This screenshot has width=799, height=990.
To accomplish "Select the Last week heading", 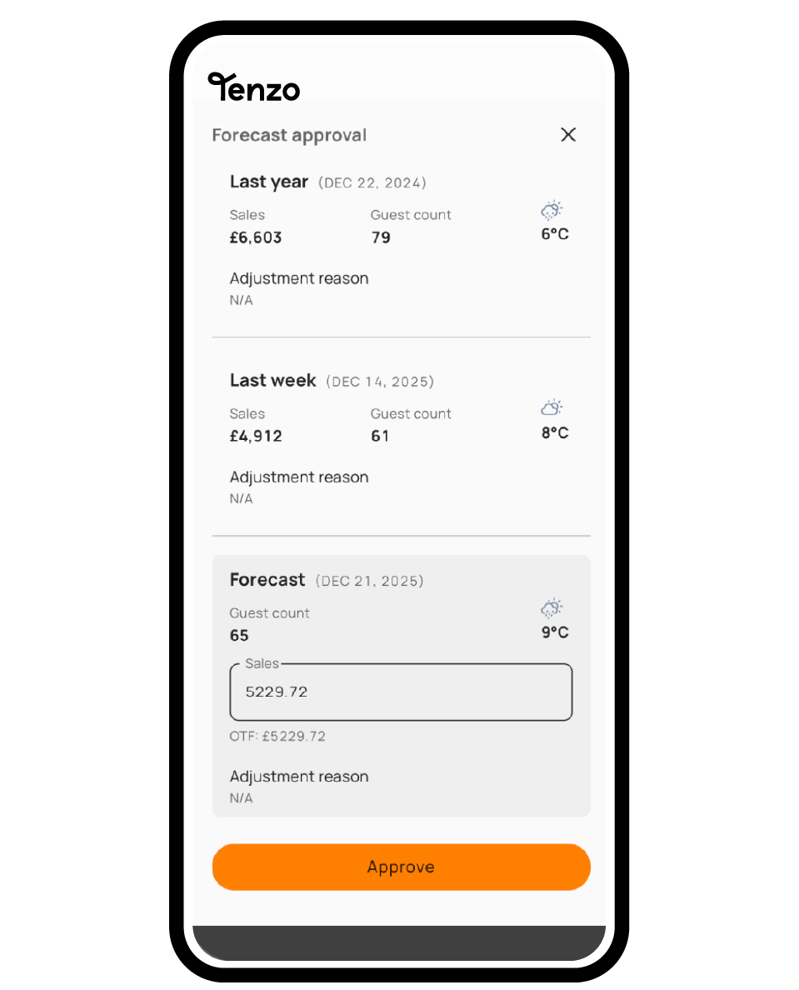I will [273, 381].
